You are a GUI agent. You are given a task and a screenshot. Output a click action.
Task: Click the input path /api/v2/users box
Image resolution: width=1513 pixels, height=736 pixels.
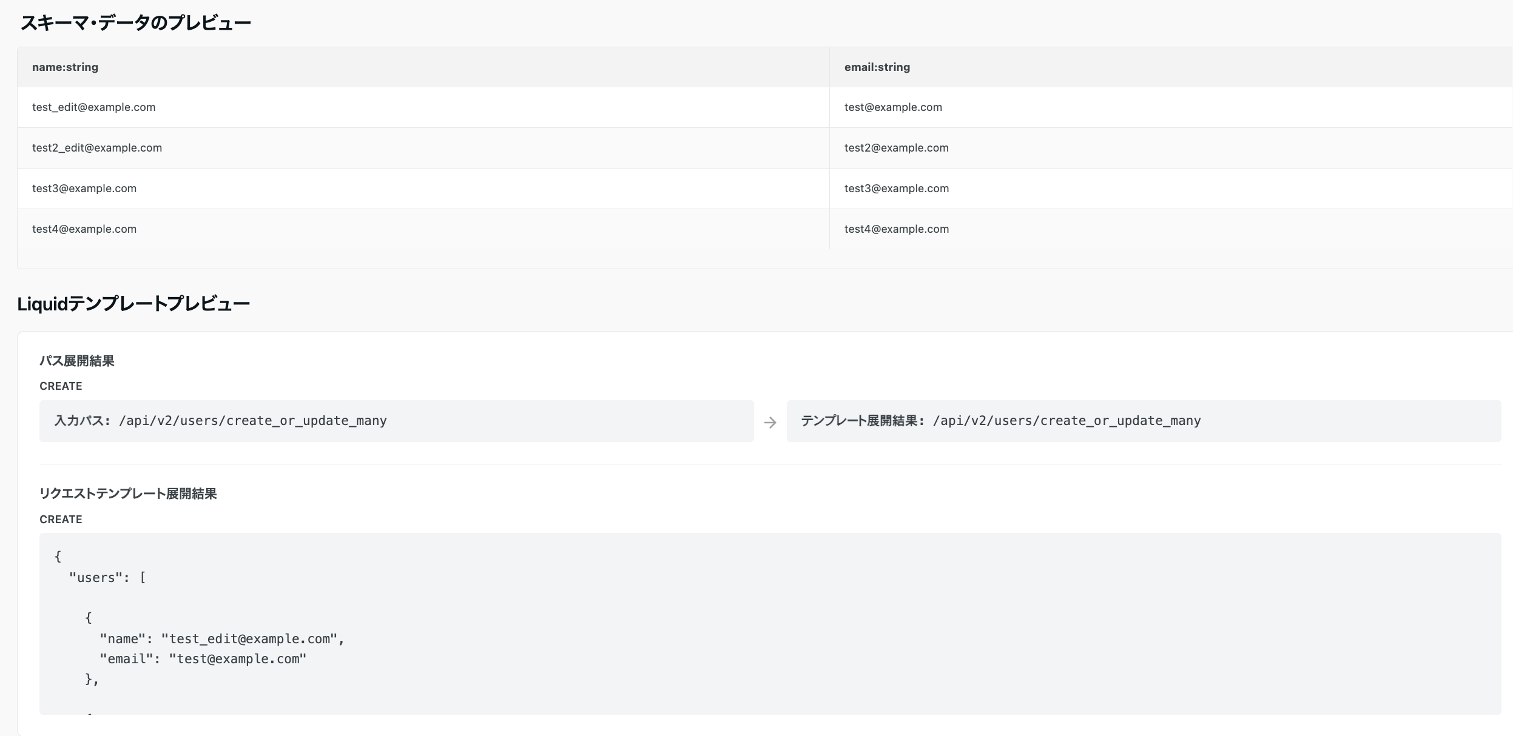[x=396, y=421]
